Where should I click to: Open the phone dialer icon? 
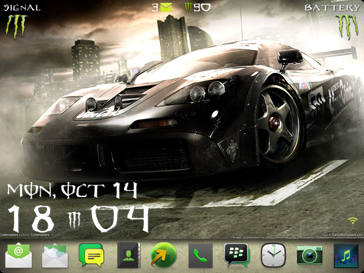(x=200, y=255)
